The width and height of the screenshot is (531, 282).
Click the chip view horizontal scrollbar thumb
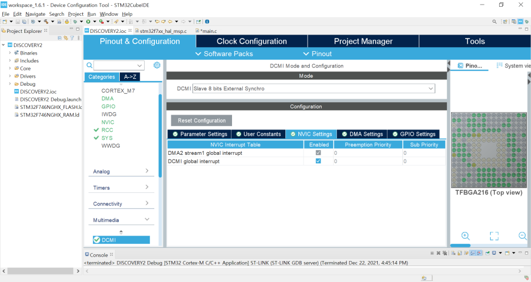(x=460, y=246)
